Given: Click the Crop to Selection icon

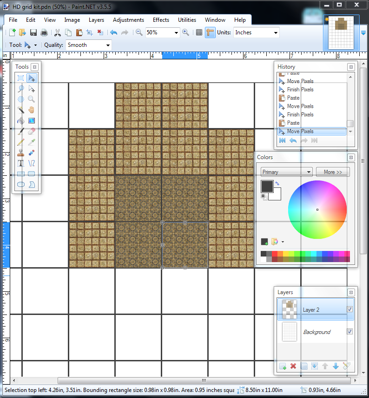Looking at the screenshot, I should point(90,32).
